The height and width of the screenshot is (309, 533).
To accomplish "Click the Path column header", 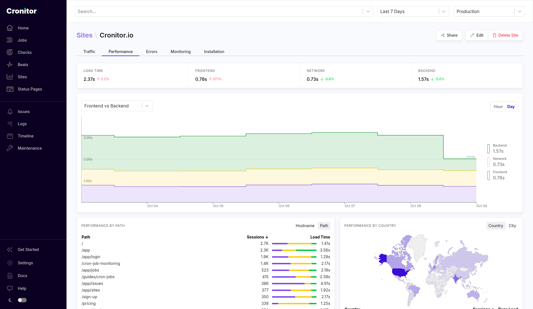I will coord(86,237).
